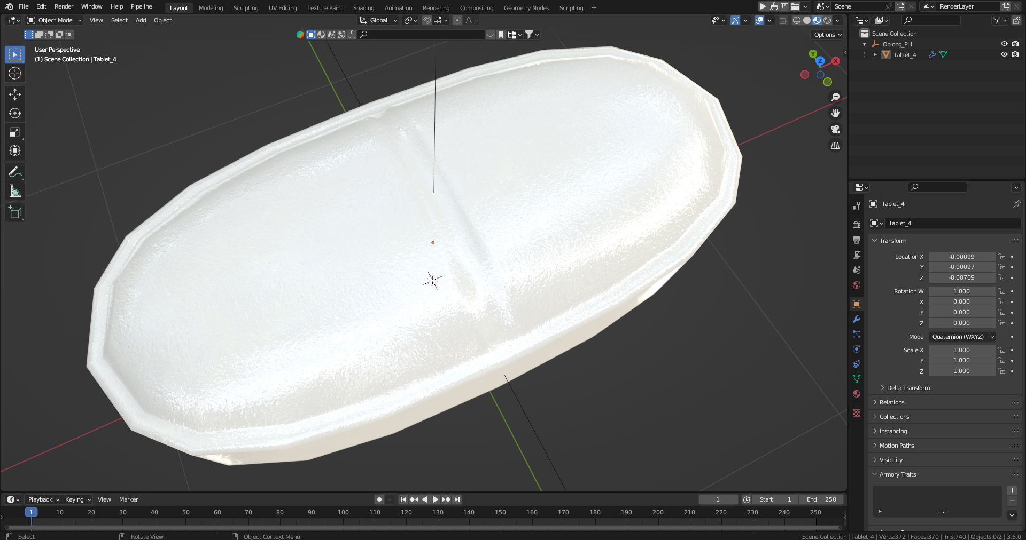
Task: Activate the Move tool
Action: click(15, 94)
